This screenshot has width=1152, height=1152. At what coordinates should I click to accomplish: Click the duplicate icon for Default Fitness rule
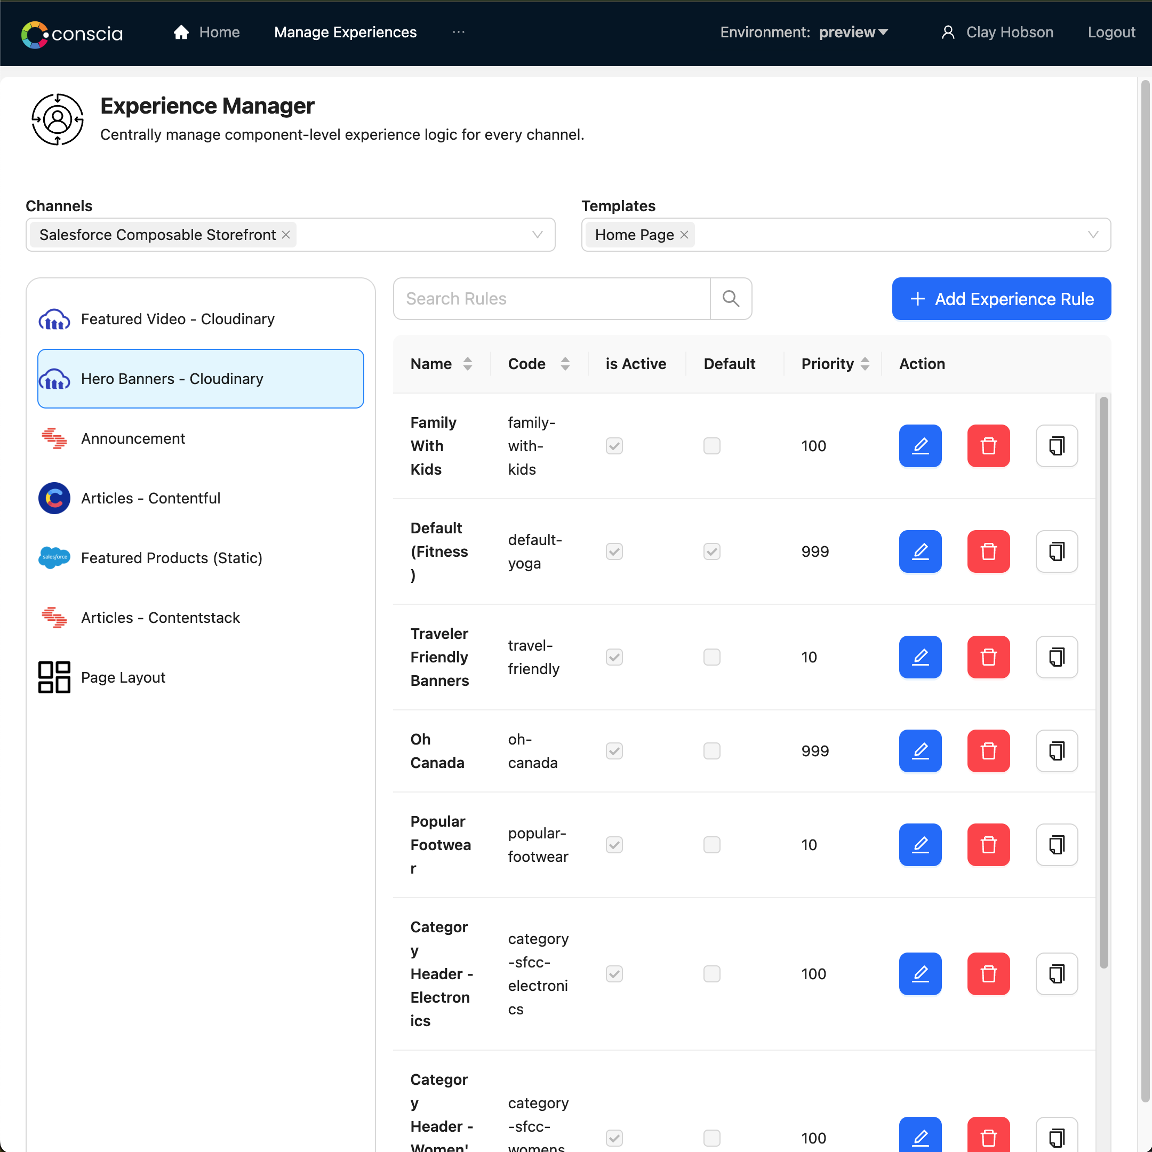point(1056,551)
